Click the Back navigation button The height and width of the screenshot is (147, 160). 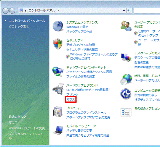click(x=6, y=11)
